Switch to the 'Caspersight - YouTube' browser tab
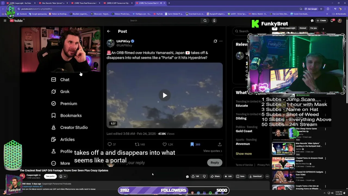 coord(20,3)
